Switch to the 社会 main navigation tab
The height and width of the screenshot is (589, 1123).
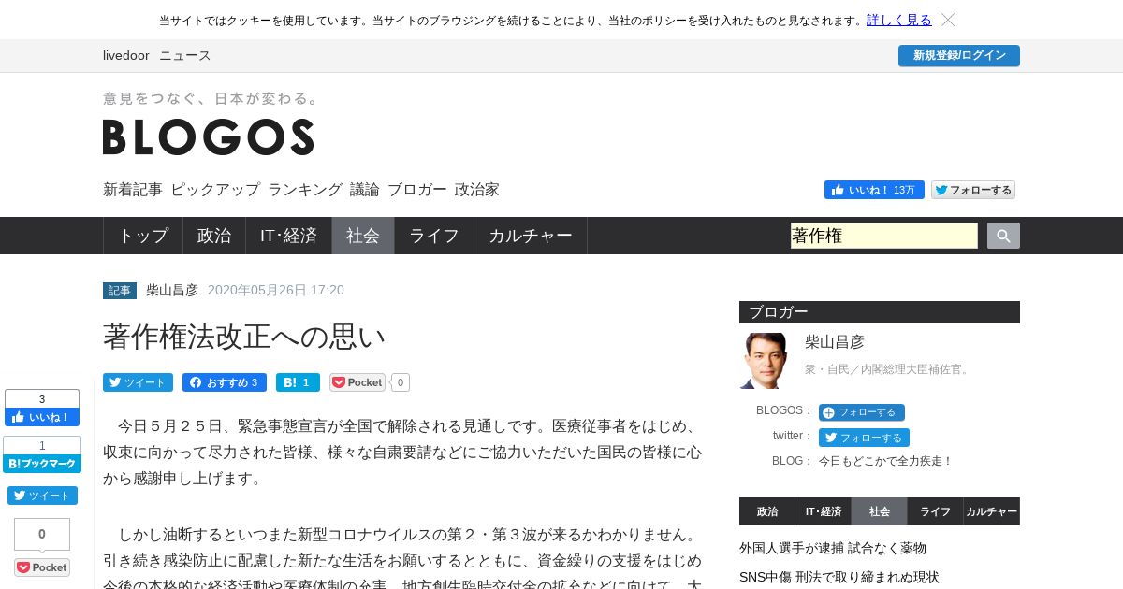click(363, 236)
